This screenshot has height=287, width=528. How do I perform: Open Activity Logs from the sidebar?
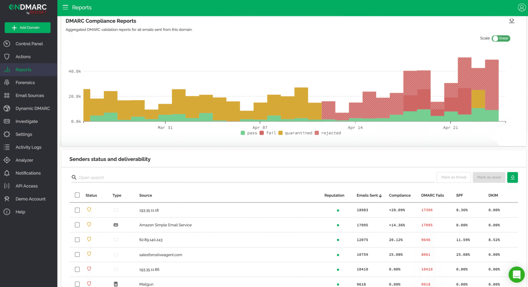[x=28, y=147]
